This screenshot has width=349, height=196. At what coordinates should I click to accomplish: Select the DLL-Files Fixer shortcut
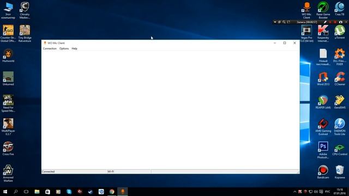pyautogui.click(x=340, y=57)
